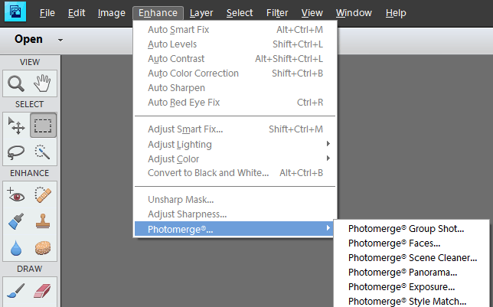Expand the Open dropdown arrow
Image resolution: width=493 pixels, height=307 pixels.
pyautogui.click(x=60, y=40)
